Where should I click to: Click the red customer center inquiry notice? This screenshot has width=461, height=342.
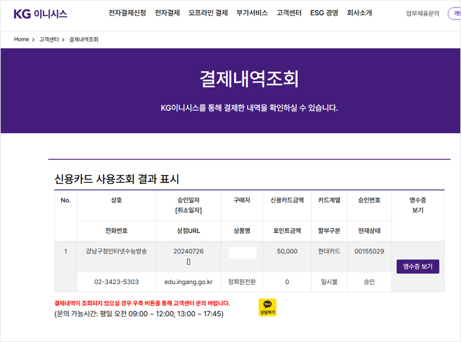[x=142, y=303]
